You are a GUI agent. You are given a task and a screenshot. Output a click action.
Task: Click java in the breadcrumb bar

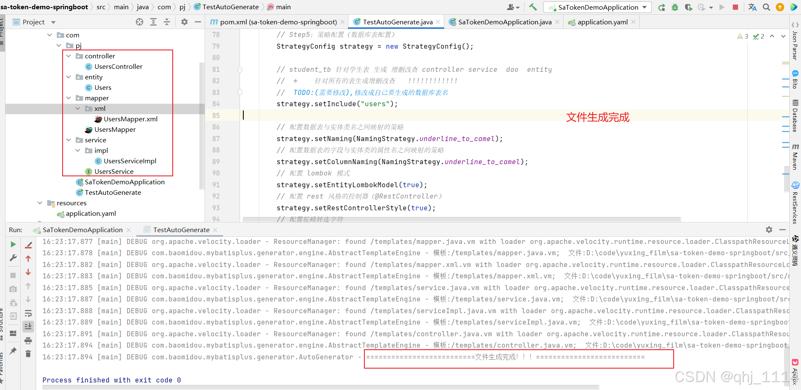point(143,7)
